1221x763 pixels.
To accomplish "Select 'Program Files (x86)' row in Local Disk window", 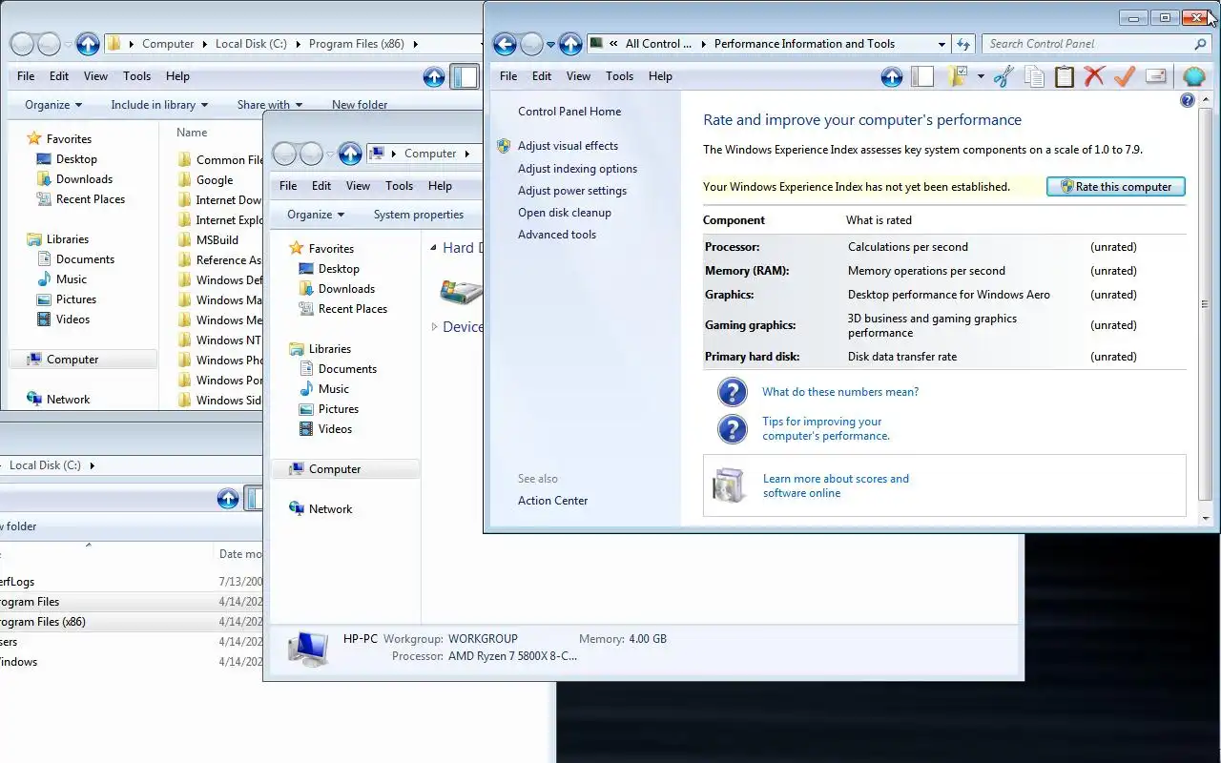I will pyautogui.click(x=131, y=622).
